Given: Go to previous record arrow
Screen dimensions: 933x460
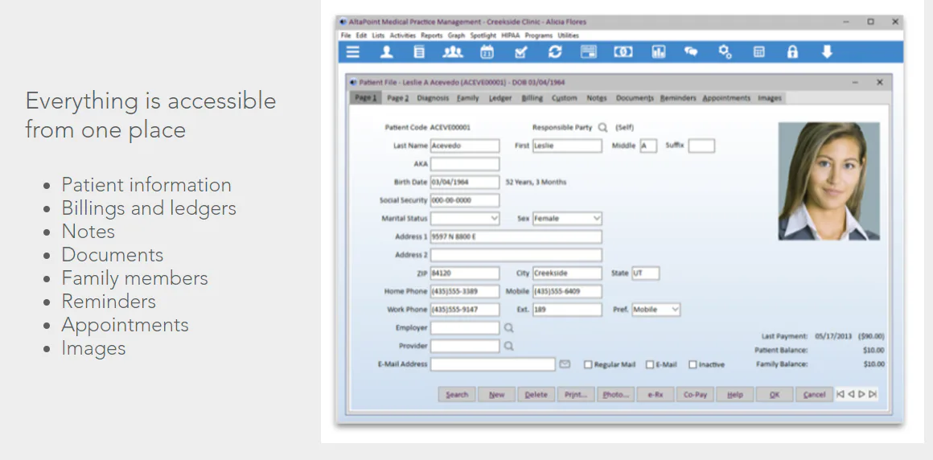Looking at the screenshot, I should pos(851,394).
